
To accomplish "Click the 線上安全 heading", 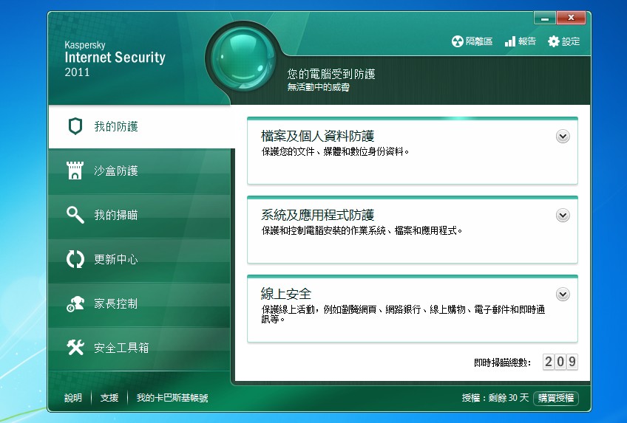I will coord(286,294).
